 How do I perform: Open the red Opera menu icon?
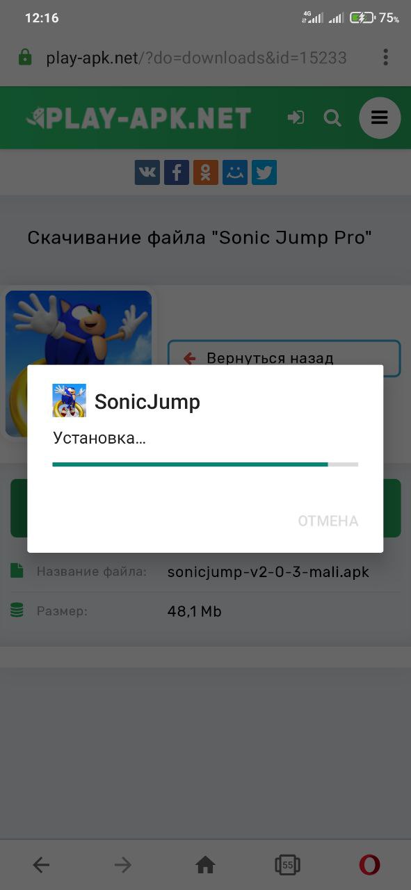point(369,865)
